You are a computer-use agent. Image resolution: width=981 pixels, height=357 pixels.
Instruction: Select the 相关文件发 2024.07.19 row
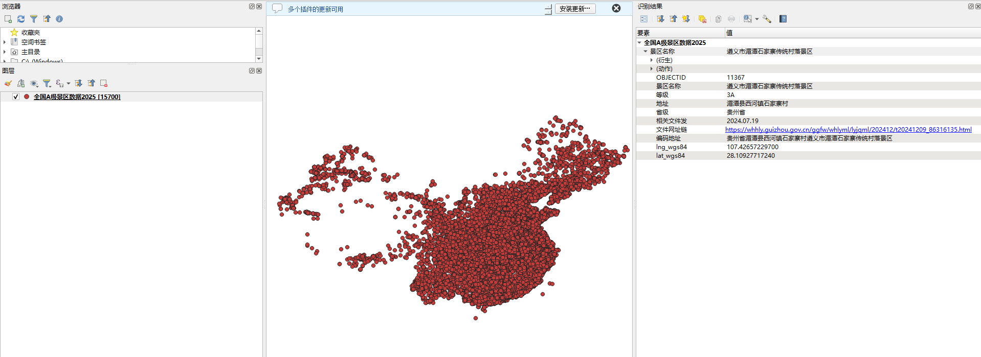tap(808, 121)
